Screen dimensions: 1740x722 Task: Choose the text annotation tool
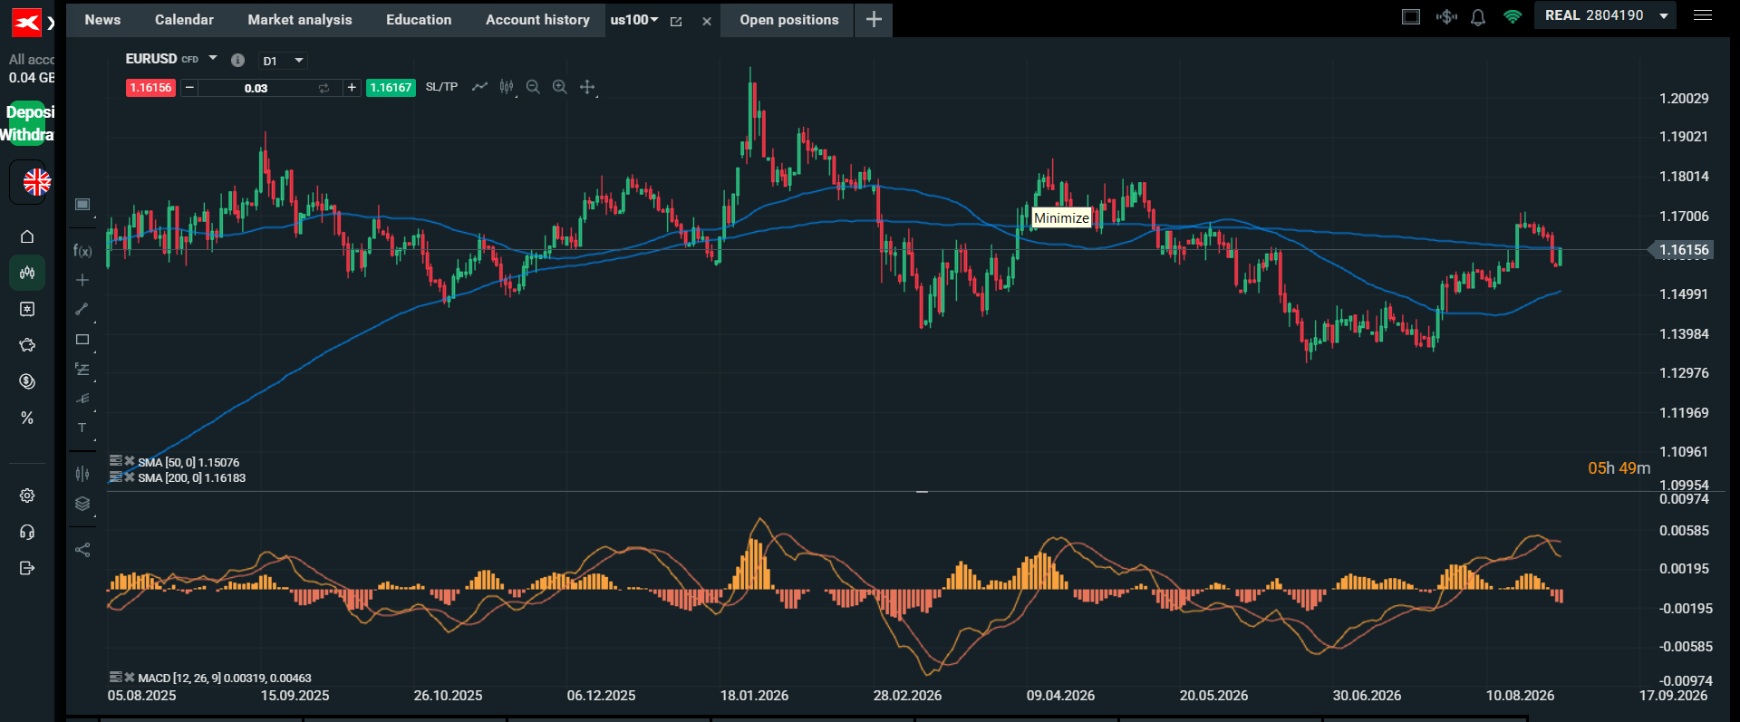coord(82,428)
